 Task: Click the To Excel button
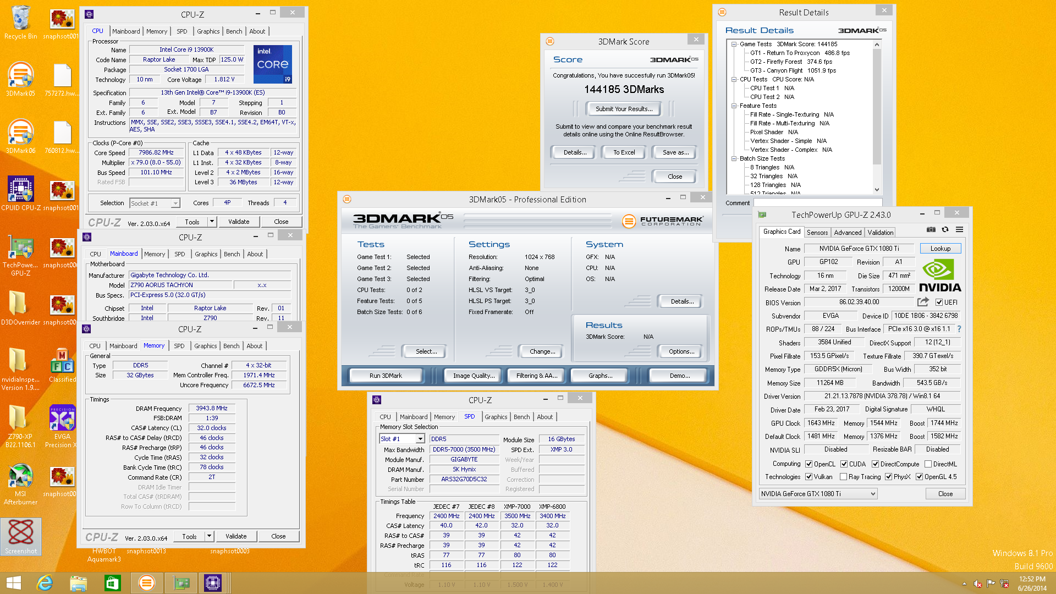624,152
